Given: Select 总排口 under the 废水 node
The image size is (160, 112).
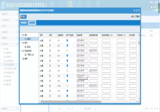Looking at the screenshot, I should coord(28,39).
